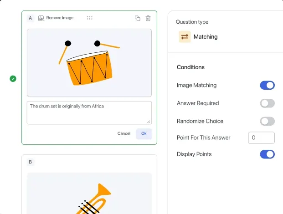Viewport: 283px width, 214px height.
Task: Click the drum description text area
Action: [x=89, y=112]
